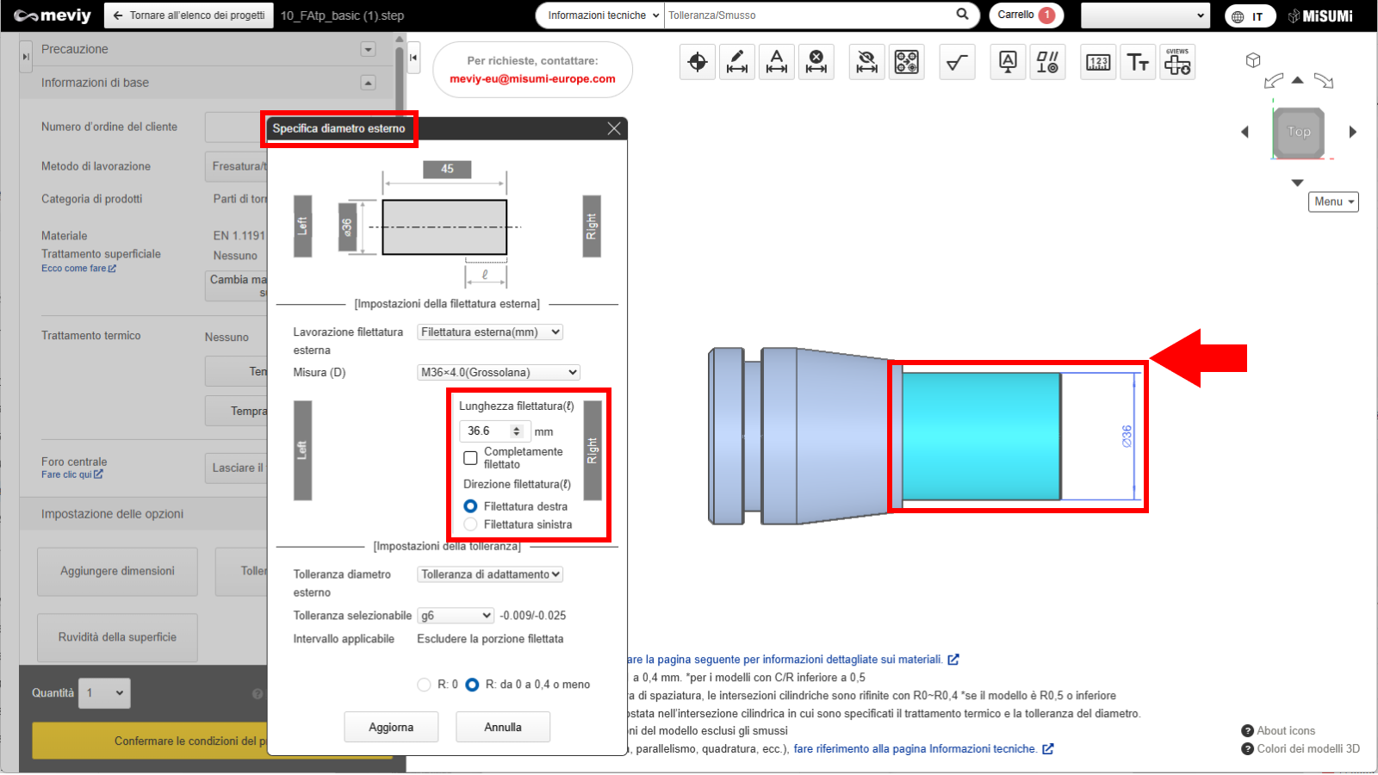Viewport: 1378px width, 775px height.
Task: Enable the Completamente filettato checkbox
Action: tap(471, 458)
